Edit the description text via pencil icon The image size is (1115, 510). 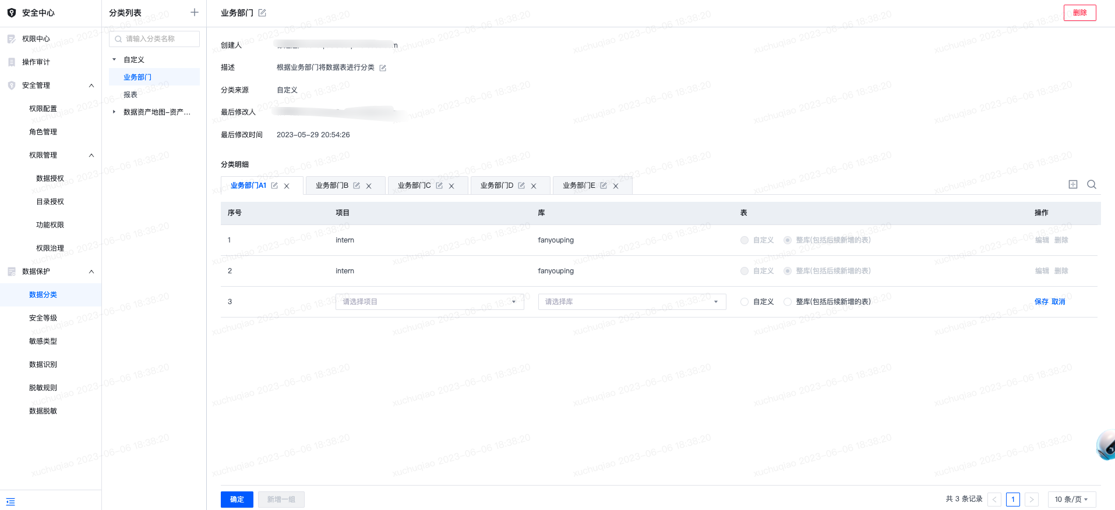coord(383,68)
